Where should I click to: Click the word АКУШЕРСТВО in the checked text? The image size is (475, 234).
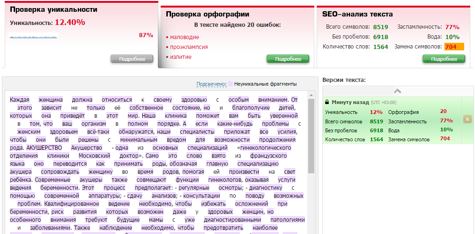44,147
